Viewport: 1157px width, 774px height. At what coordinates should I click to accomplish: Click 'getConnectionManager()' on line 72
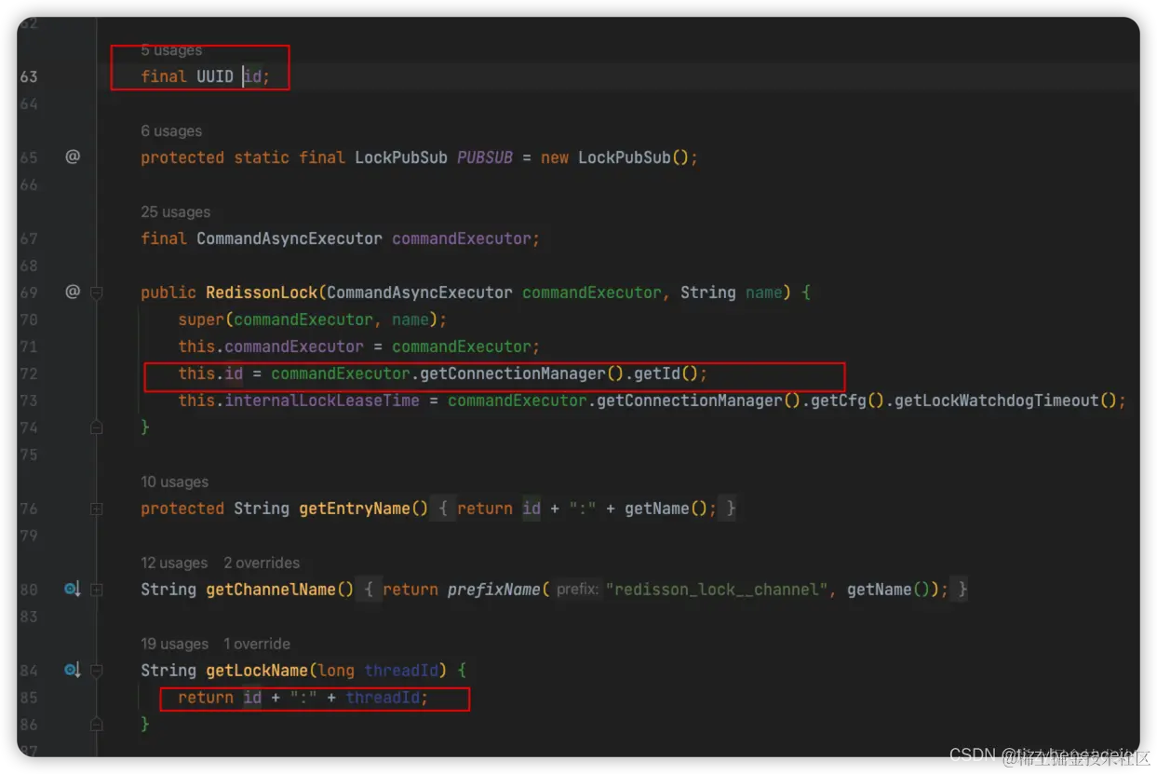tap(522, 373)
